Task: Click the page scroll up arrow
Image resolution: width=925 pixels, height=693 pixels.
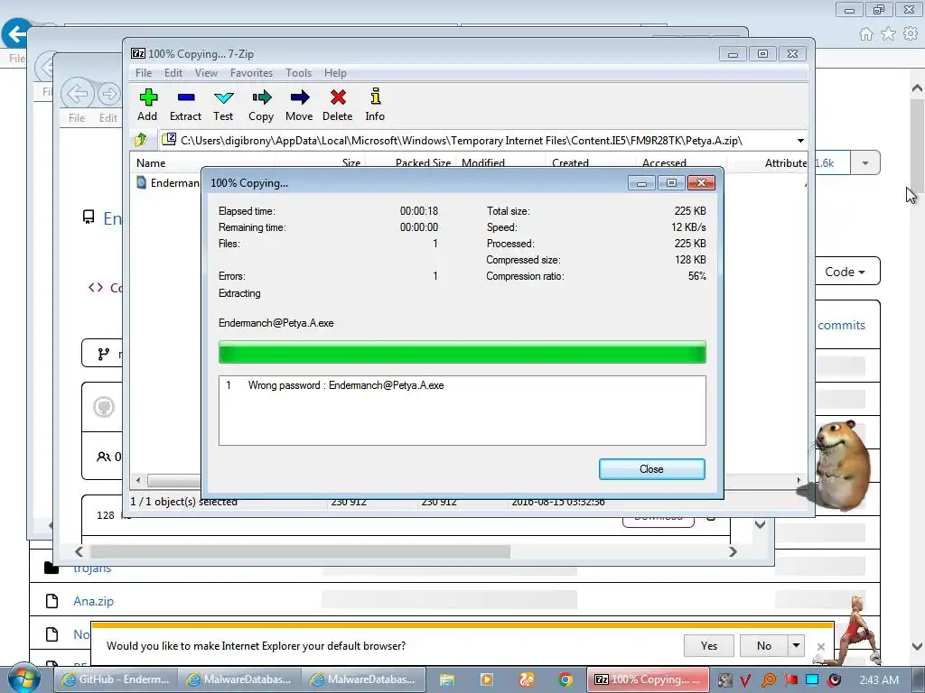Action: 917,88
